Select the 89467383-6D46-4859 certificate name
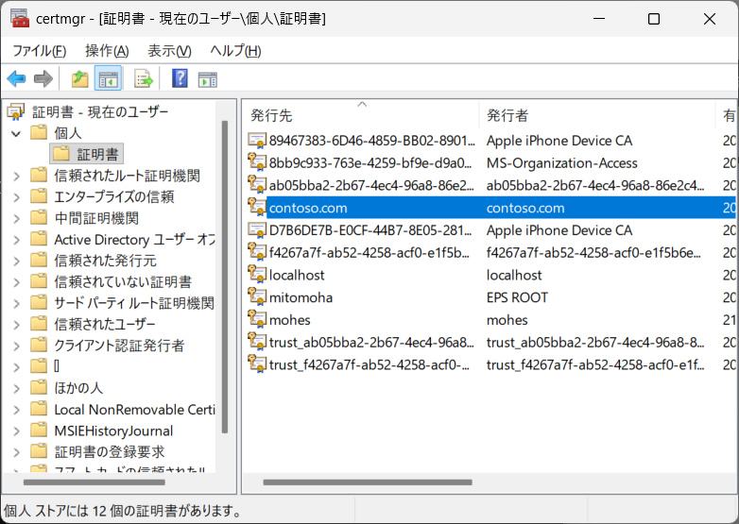This screenshot has height=524, width=739. pyautogui.click(x=371, y=141)
